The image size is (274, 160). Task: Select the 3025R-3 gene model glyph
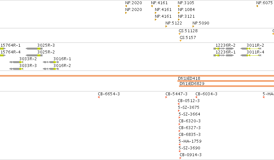click(x=34, y=49)
